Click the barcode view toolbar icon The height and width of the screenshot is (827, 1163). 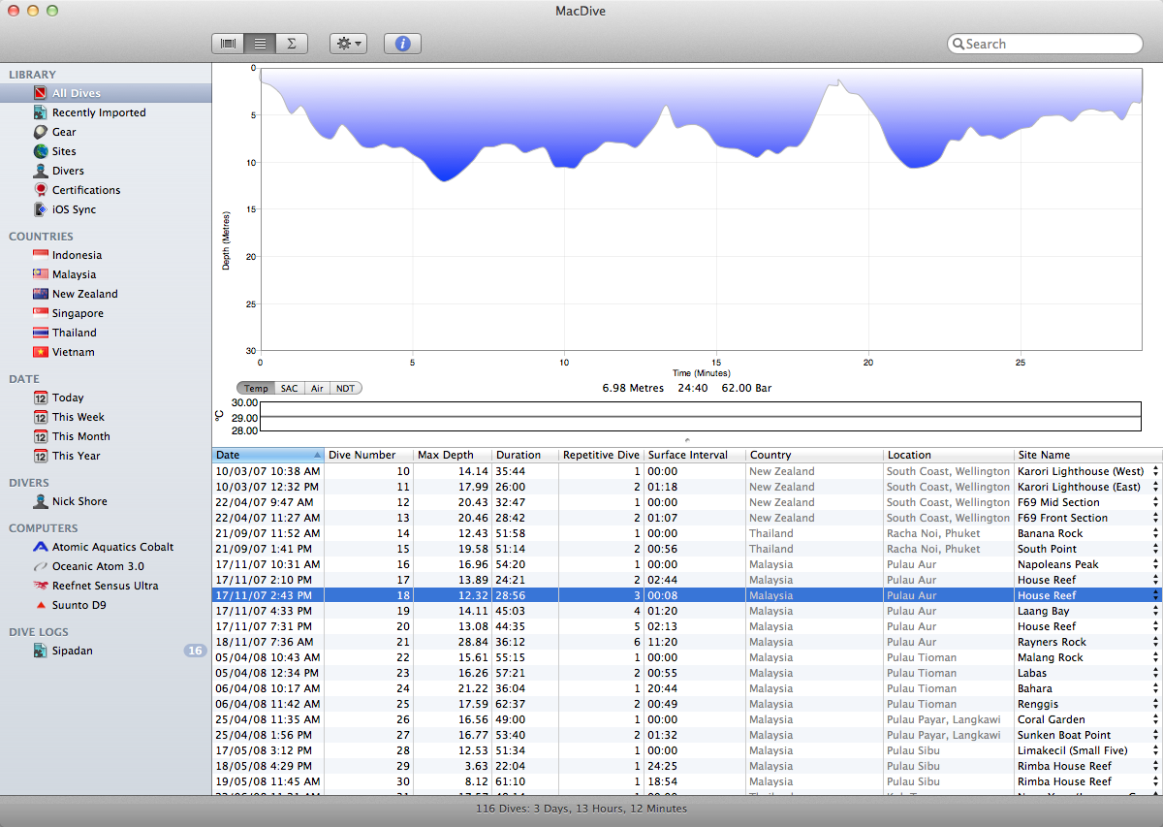(x=228, y=44)
